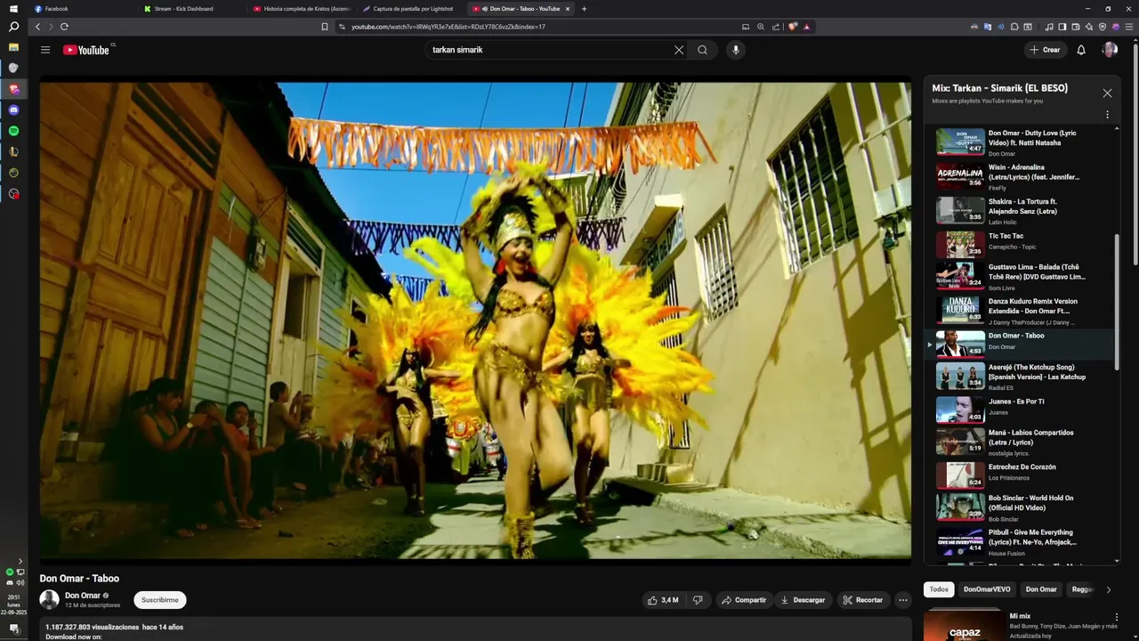Switch to the Facebook tab
This screenshot has height=641, width=1139.
(80, 9)
